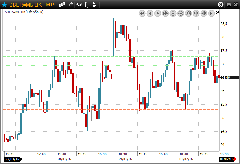Select the pencil drawing tool
This screenshot has height=164, width=240.
(71, 5)
